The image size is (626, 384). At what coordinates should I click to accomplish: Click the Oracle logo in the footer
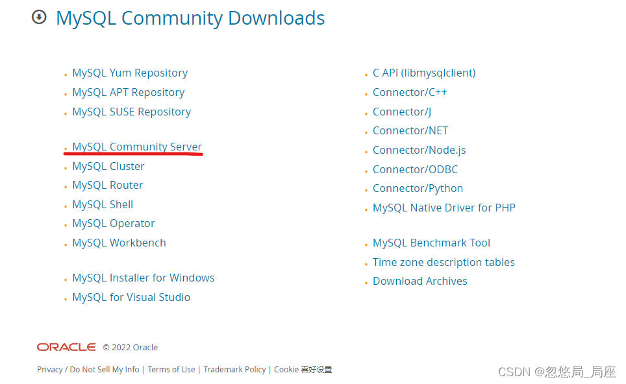pyautogui.click(x=66, y=347)
